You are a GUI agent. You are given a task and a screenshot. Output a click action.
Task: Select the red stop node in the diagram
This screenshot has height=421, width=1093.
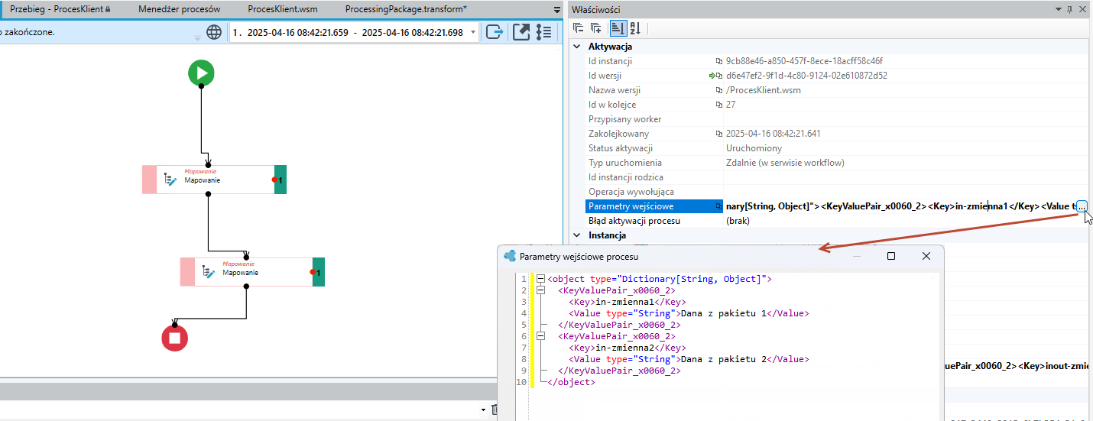click(x=174, y=337)
